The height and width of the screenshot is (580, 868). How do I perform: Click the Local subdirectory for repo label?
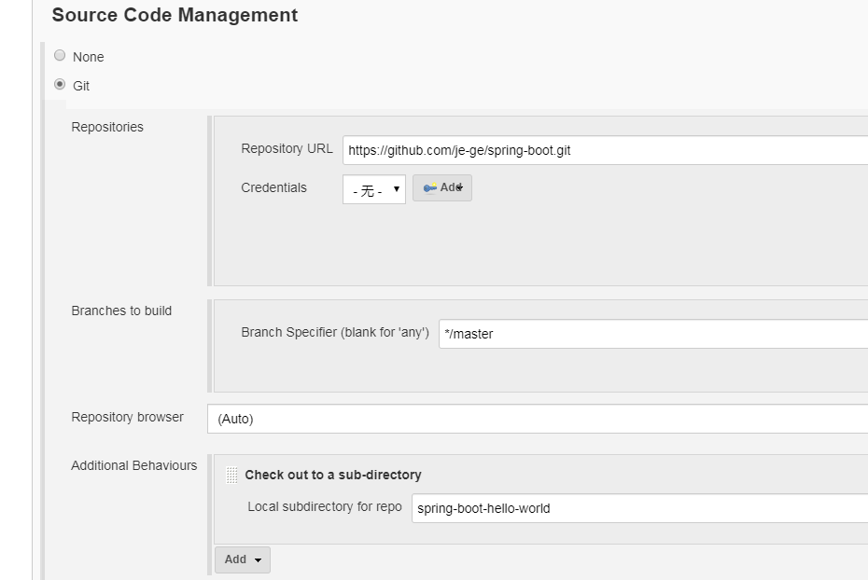325,507
